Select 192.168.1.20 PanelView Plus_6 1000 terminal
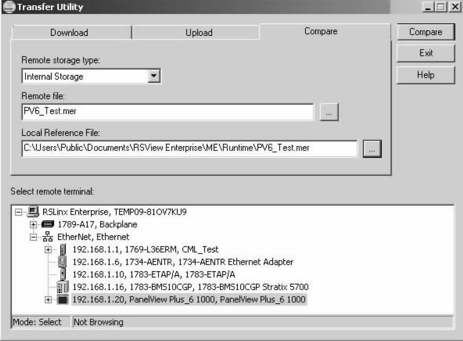This screenshot has width=463, height=341. tap(189, 299)
